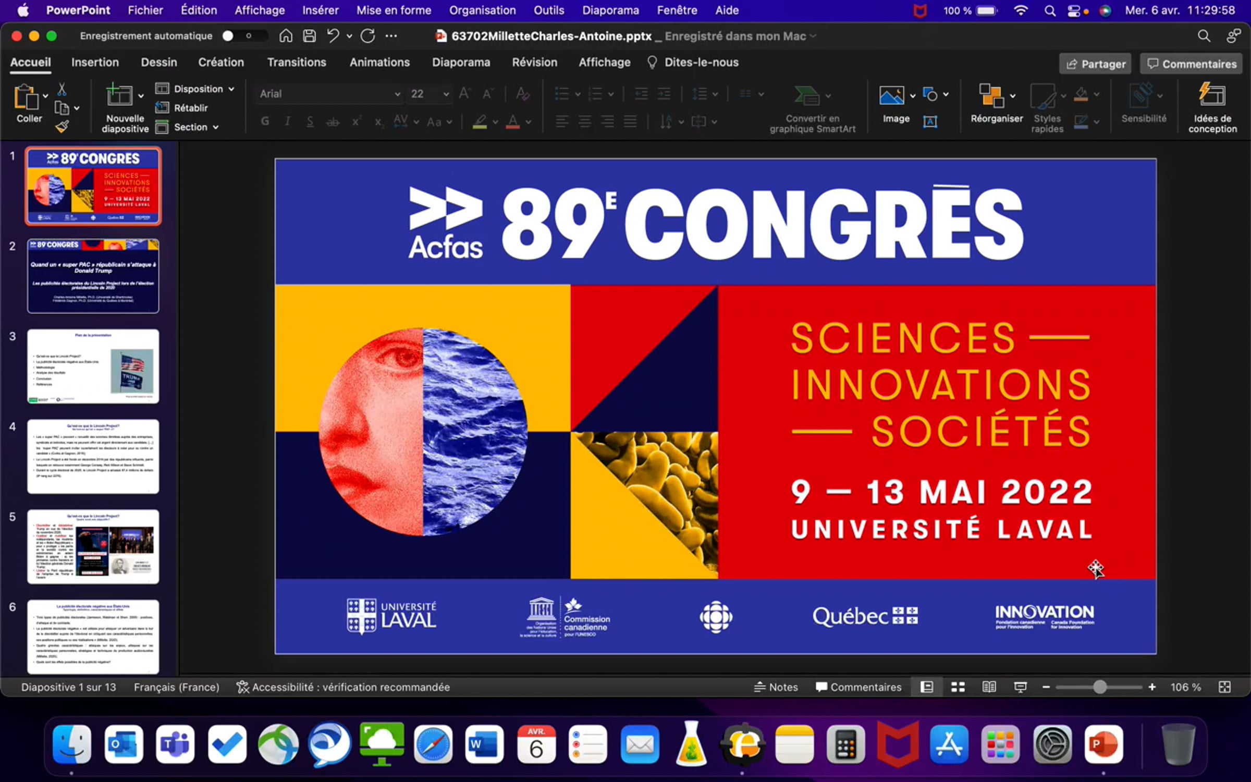The height and width of the screenshot is (782, 1251).
Task: Open Spotlight search in macOS menu bar
Action: (x=1050, y=10)
